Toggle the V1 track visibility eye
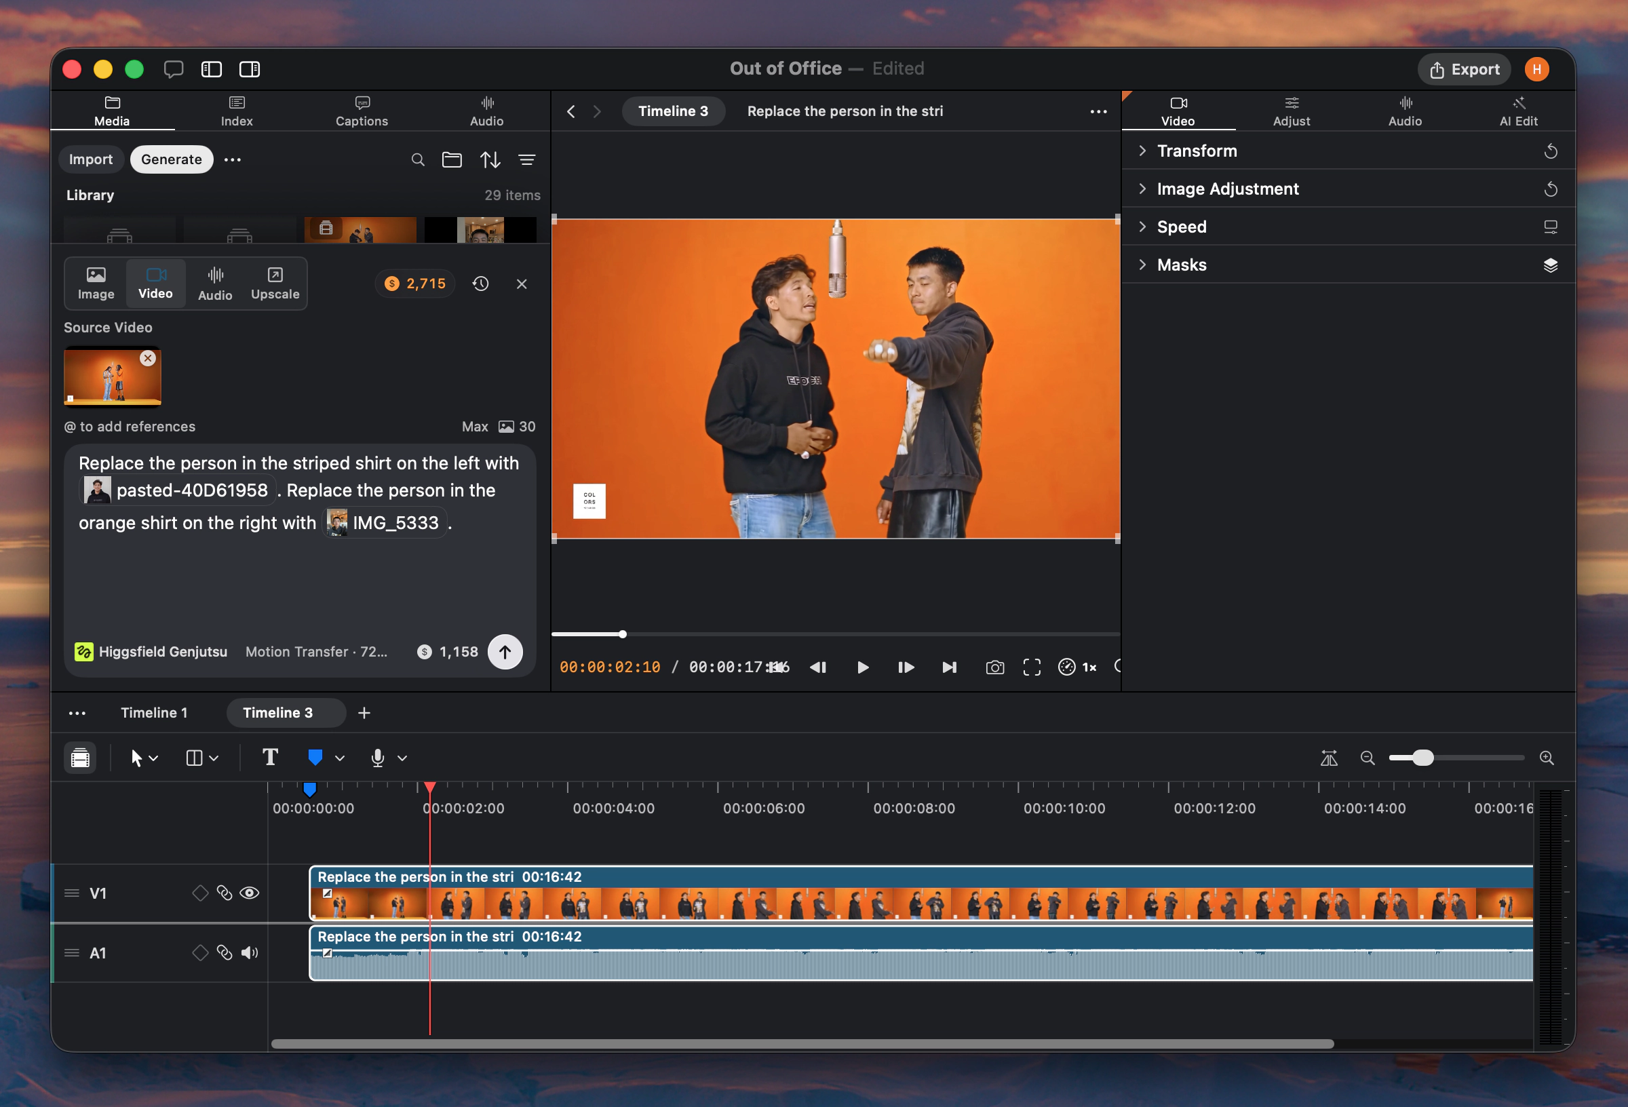 250,893
